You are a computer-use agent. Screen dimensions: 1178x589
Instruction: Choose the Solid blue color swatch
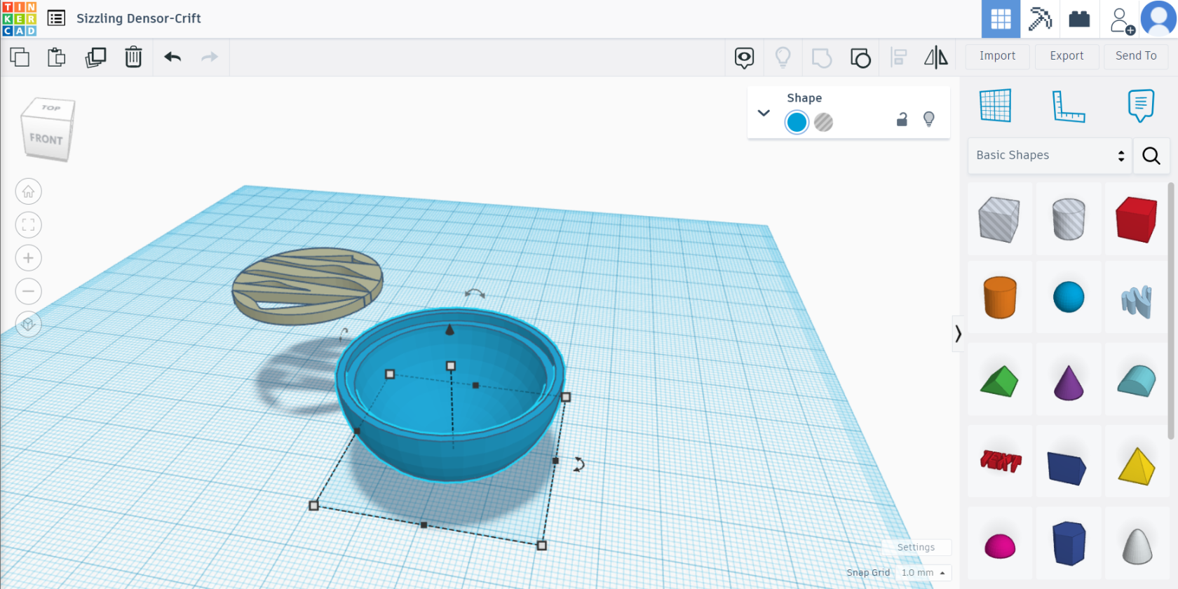[797, 123]
